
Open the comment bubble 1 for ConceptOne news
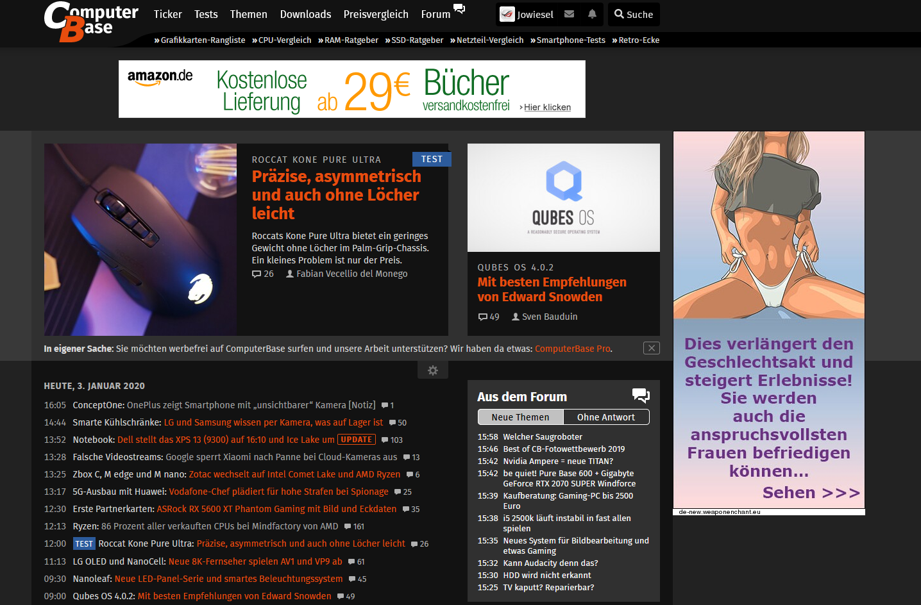pyautogui.click(x=387, y=406)
